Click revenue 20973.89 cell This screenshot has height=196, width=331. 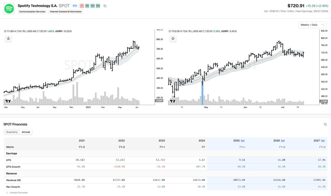tap(239, 180)
